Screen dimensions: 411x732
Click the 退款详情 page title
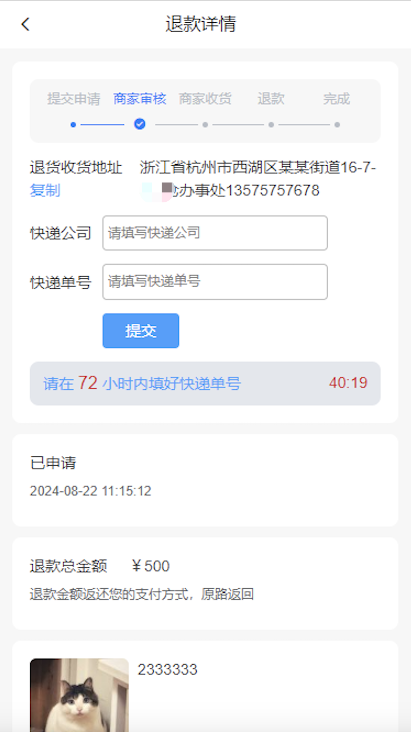(201, 24)
